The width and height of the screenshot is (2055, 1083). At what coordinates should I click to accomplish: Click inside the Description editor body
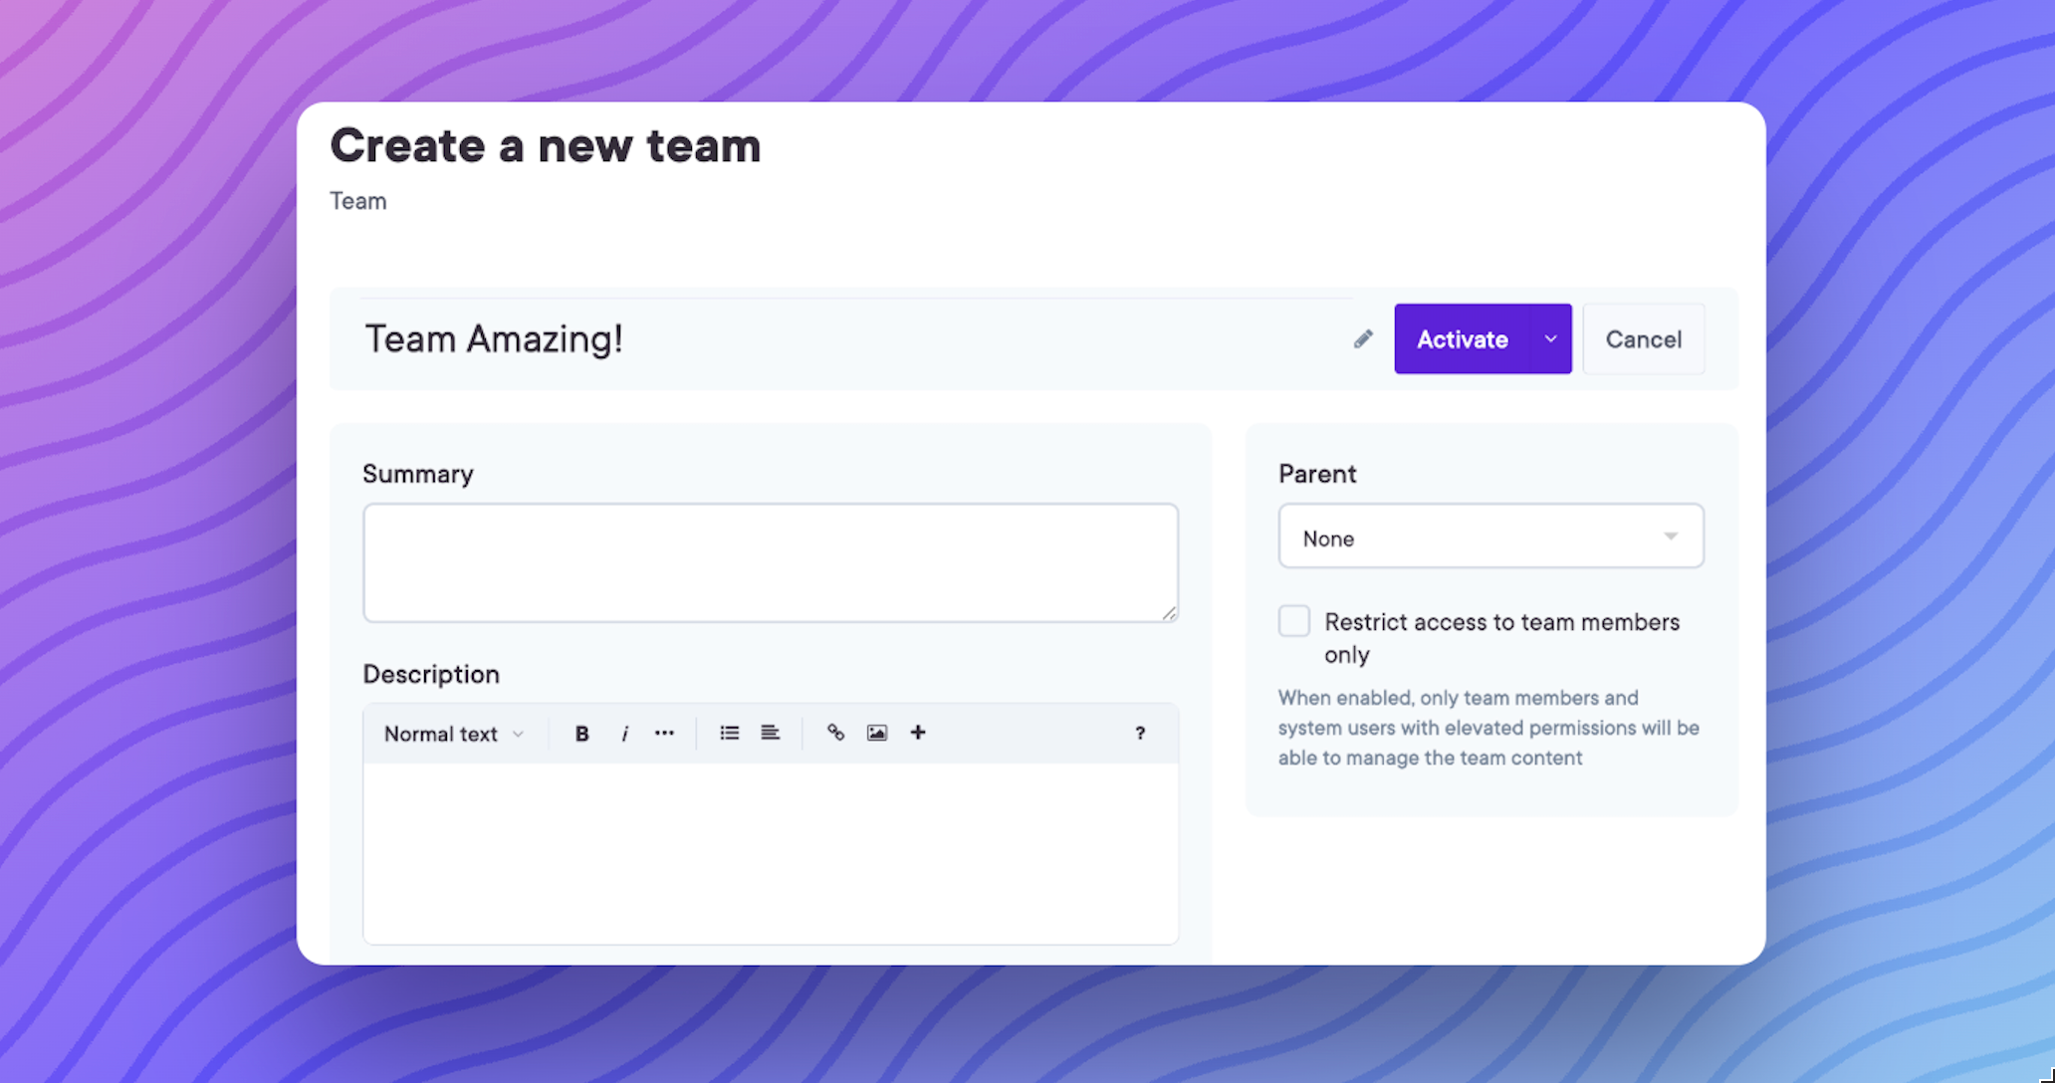[770, 852]
